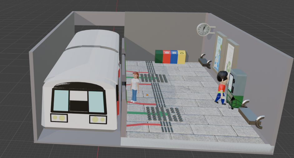This screenshot has height=158, width=294.
Task: Click the wall clock
Action: coord(203,29)
